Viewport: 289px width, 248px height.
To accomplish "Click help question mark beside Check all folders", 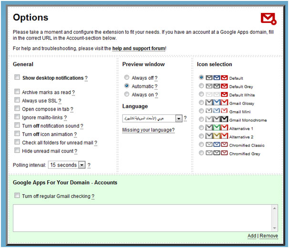I will click(x=96, y=143).
